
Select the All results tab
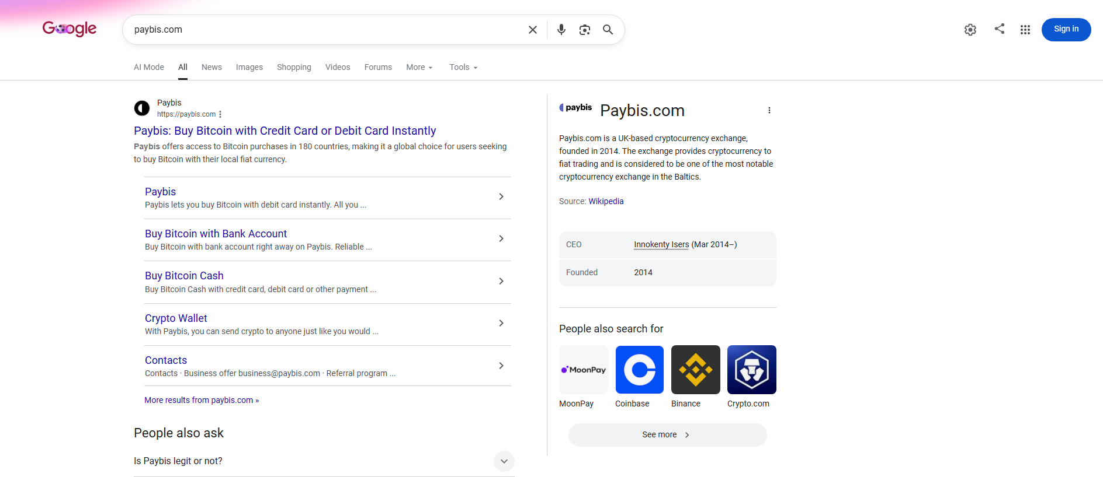point(183,67)
